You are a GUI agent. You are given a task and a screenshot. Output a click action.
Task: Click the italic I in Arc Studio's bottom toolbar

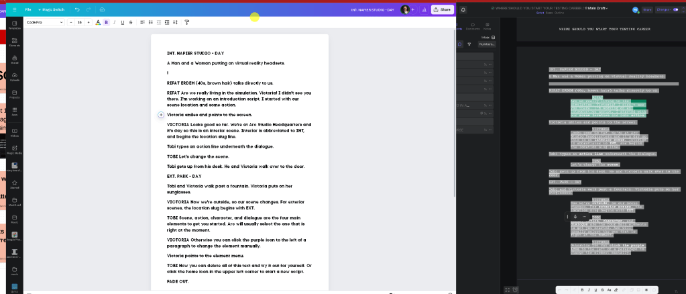pos(589,290)
